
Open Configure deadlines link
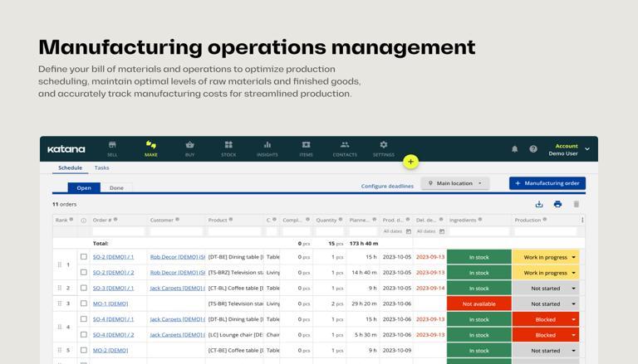point(387,186)
